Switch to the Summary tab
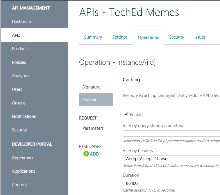The width and height of the screenshot is (220, 195). pos(93,37)
